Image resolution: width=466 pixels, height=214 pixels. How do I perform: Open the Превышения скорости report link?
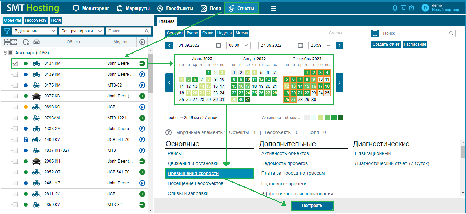pyautogui.click(x=193, y=173)
